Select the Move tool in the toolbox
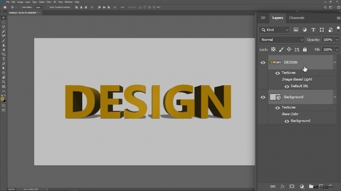This screenshot has height=191, width=341. point(3,17)
